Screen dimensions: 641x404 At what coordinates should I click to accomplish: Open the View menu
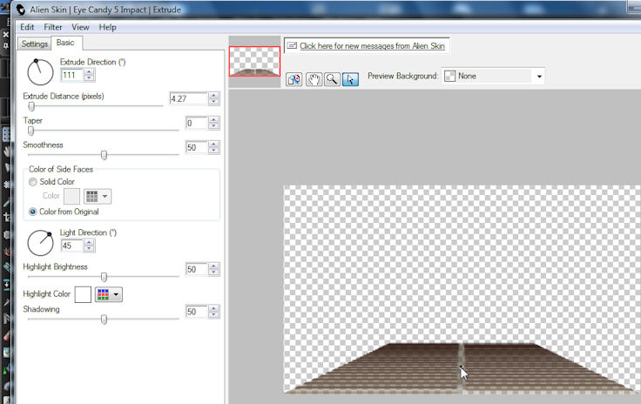80,27
